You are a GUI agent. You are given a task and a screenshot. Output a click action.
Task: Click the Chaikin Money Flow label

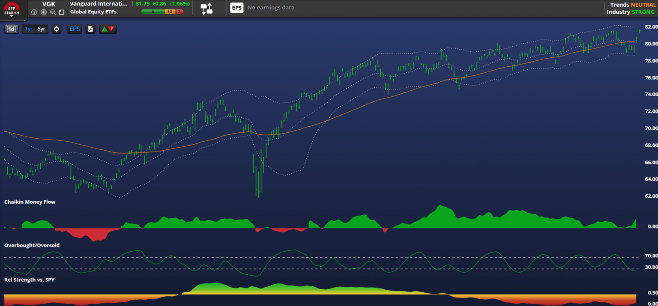point(30,202)
